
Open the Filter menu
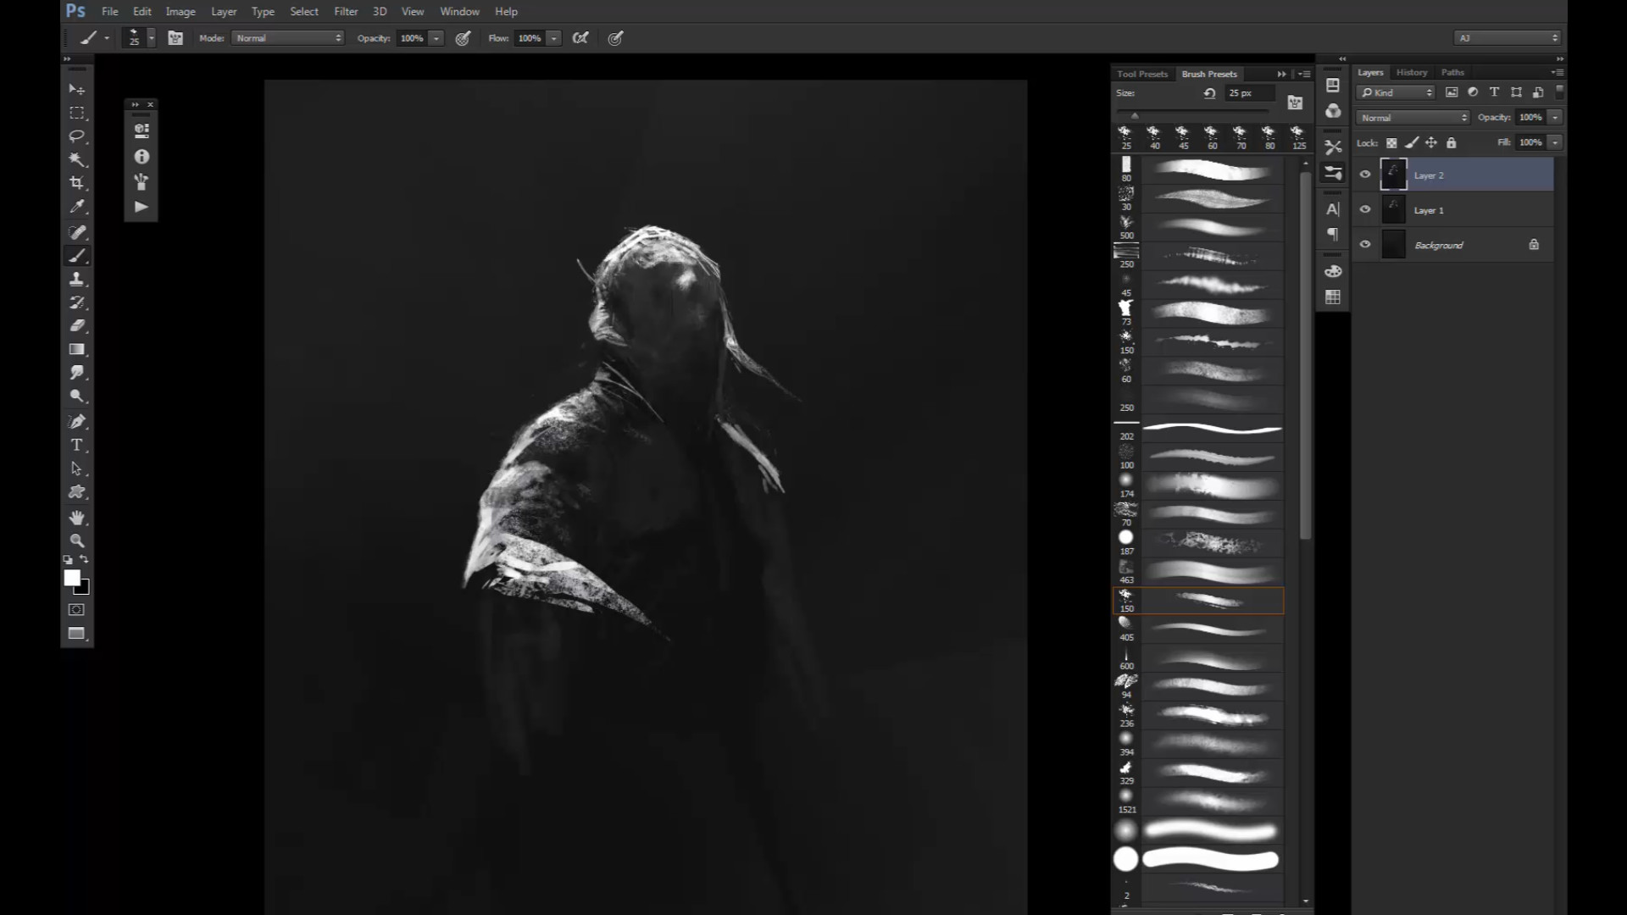346,11
